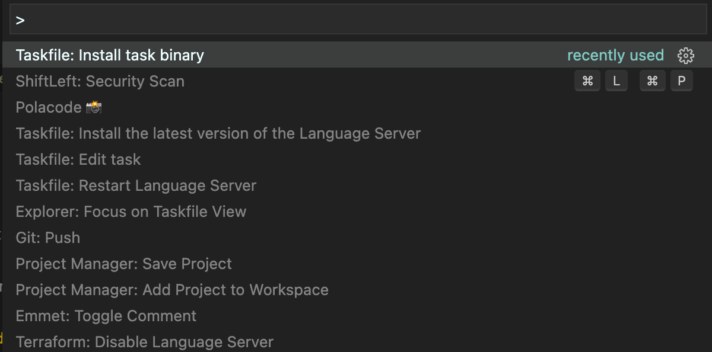This screenshot has width=712, height=352.
Task: Run the Taskfile: Install task binary command
Action: point(110,55)
